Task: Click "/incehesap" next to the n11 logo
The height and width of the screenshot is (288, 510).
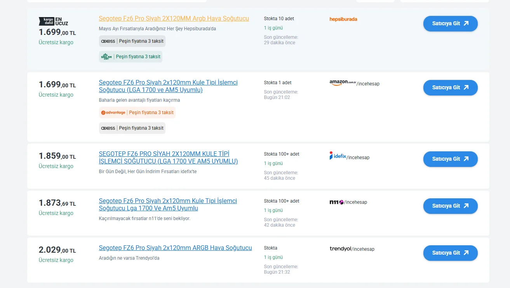Action: (355, 202)
